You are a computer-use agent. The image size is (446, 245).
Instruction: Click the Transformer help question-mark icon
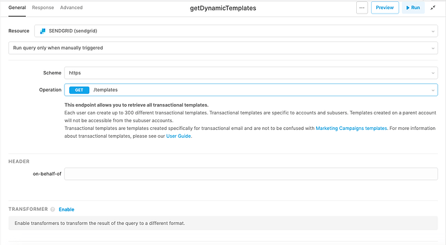(x=52, y=209)
